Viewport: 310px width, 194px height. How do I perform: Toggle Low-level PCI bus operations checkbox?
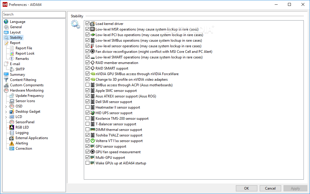tap(87, 35)
